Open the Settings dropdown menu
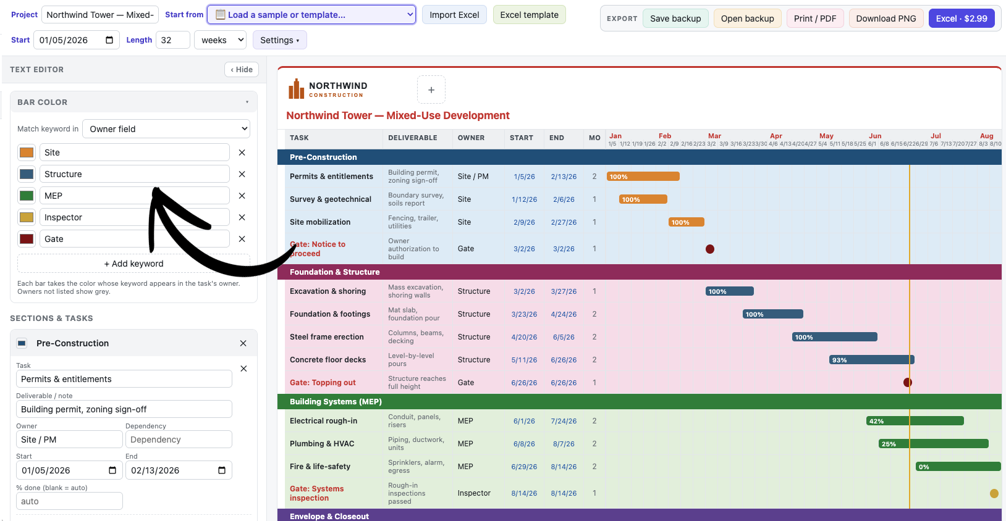 [280, 40]
